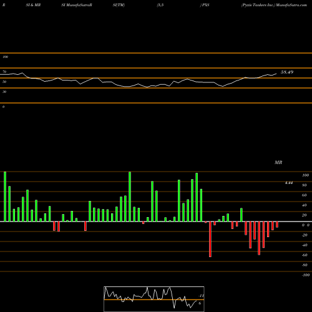Click the MR indicator title label
The height and width of the screenshot is (312, 312).
(278, 162)
